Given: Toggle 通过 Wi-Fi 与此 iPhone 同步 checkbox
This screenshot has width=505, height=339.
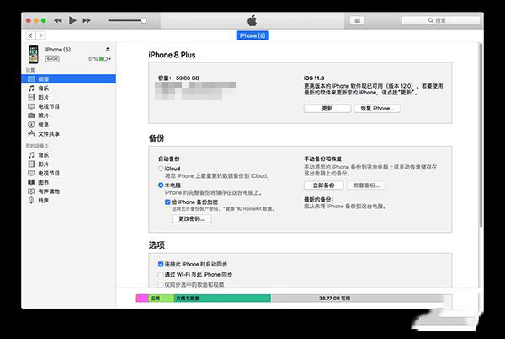Looking at the screenshot, I should pyautogui.click(x=161, y=275).
